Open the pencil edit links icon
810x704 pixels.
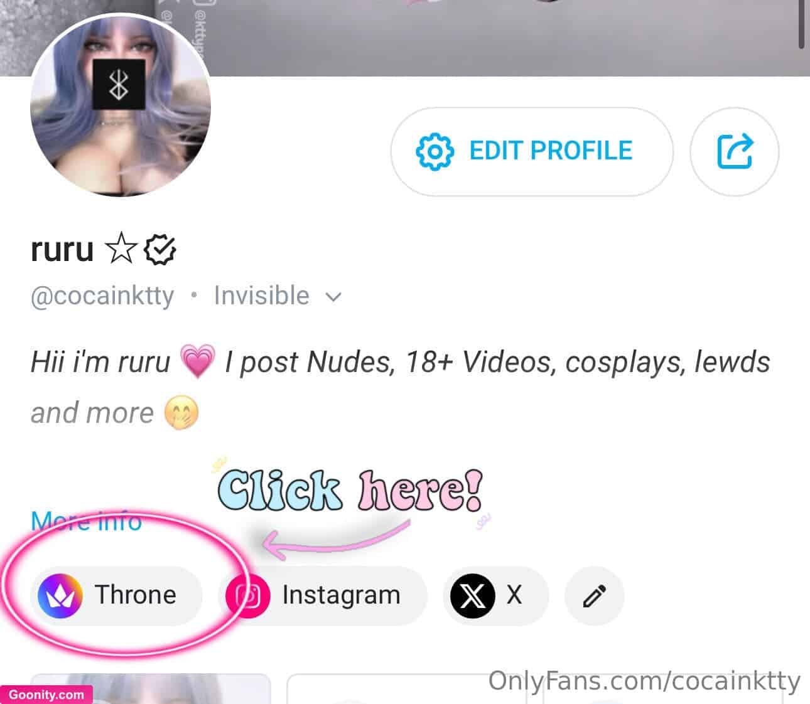[594, 595]
